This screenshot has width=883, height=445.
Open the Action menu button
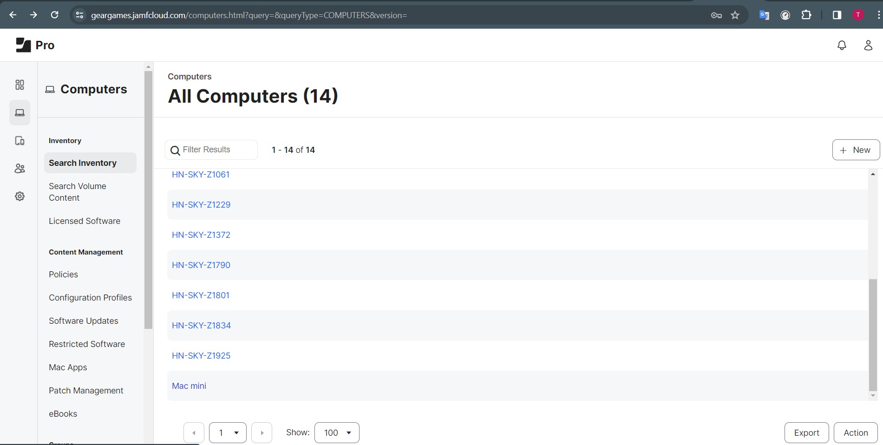[855, 432]
